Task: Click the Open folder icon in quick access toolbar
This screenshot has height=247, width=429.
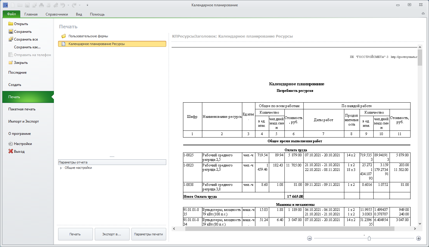Action: point(20,5)
